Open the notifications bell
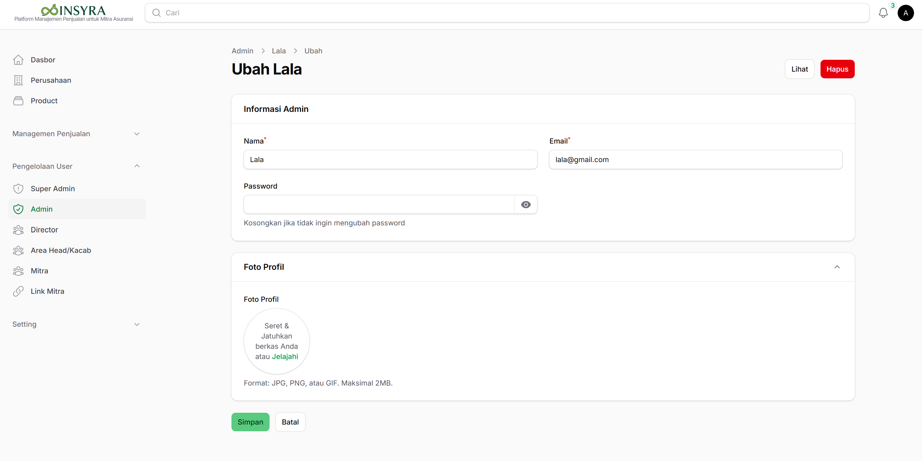The image size is (922, 461). click(x=883, y=13)
